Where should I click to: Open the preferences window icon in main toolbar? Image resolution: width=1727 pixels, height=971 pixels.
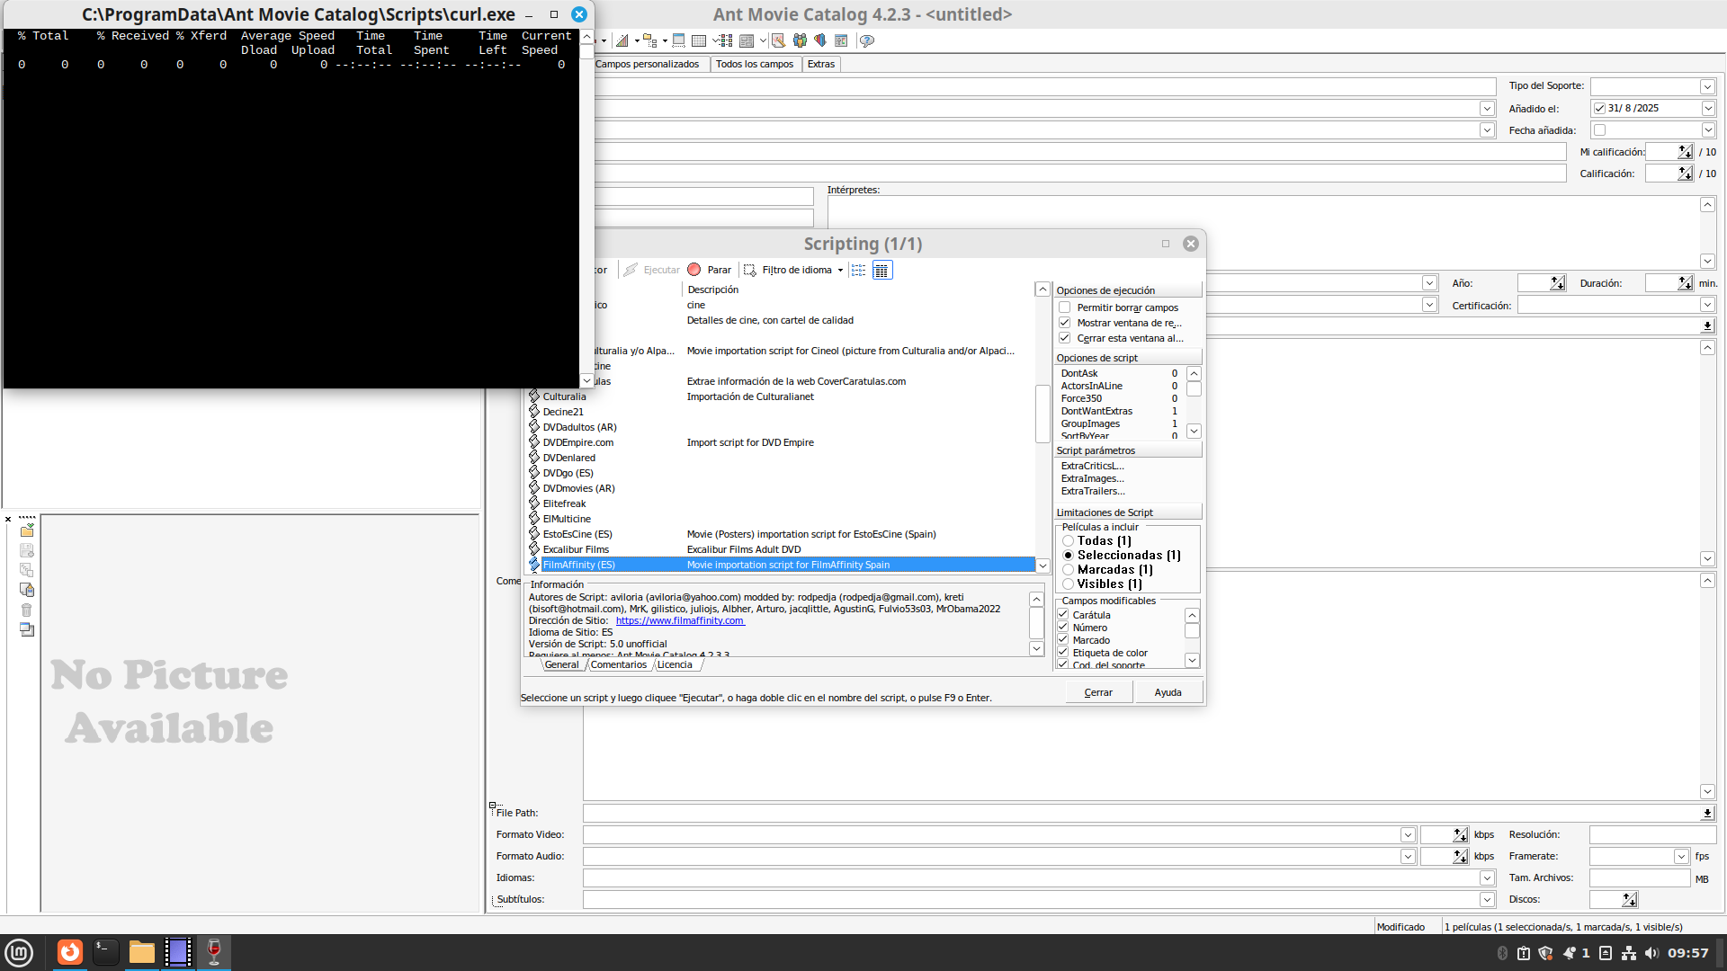[x=841, y=40]
